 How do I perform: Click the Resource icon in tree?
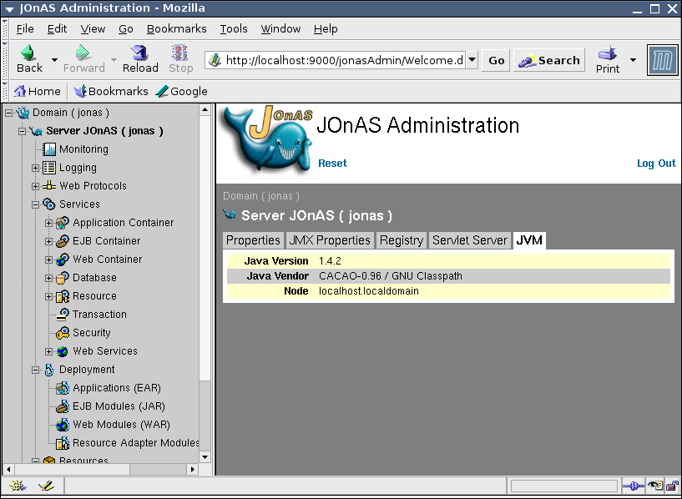point(63,296)
